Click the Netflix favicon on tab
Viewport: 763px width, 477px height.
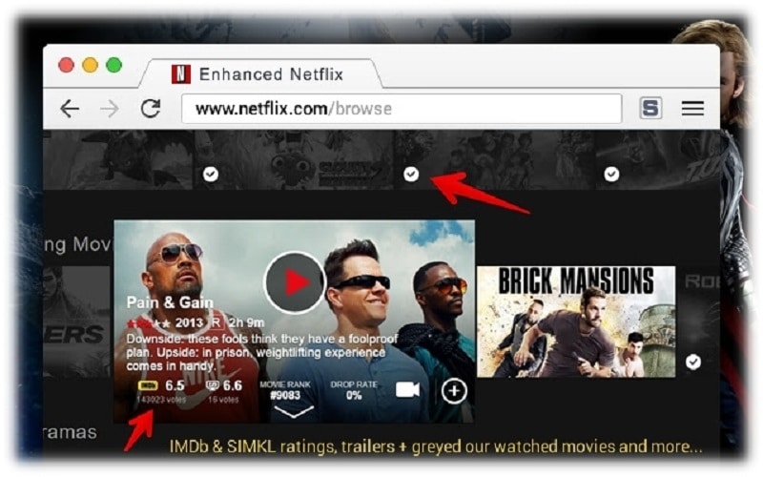181,74
